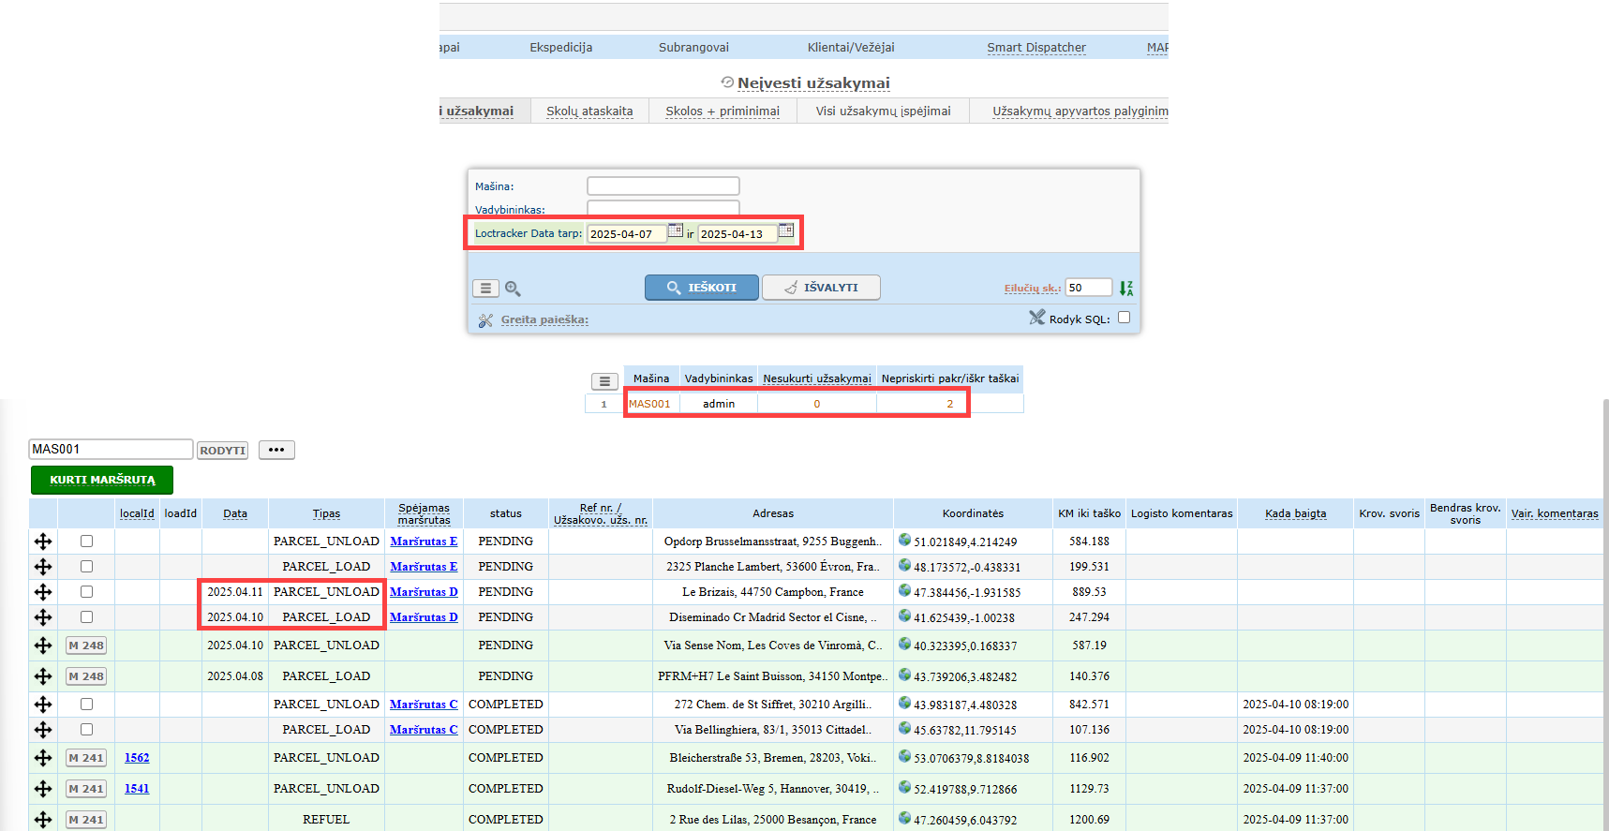Click move handle for the Évron row
The width and height of the screenshot is (1609, 831).
point(43,567)
